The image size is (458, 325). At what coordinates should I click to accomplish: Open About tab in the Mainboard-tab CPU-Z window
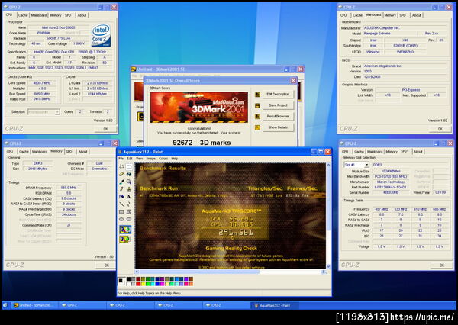[x=417, y=15]
